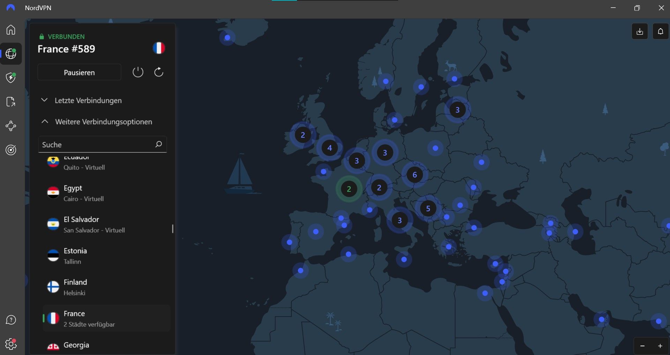
Task: Open the help question mark icon
Action: tap(11, 320)
